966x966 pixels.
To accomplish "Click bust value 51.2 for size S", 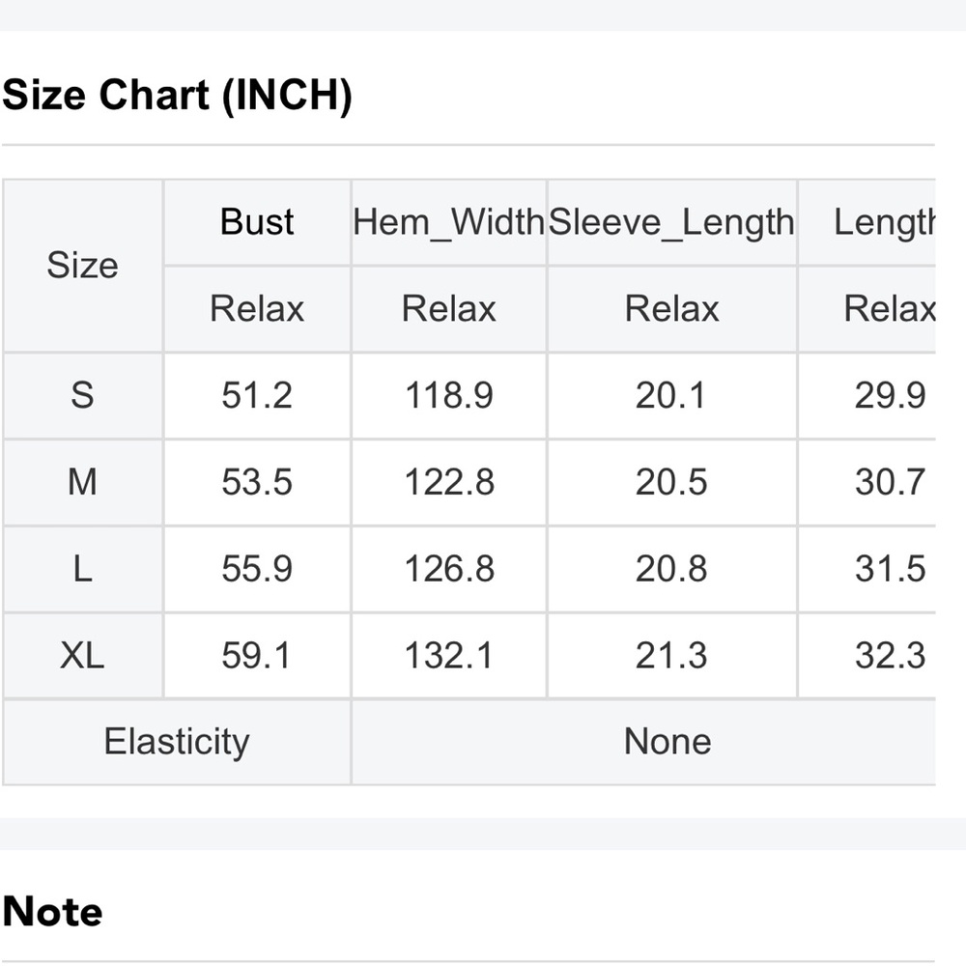I will pyautogui.click(x=257, y=395).
